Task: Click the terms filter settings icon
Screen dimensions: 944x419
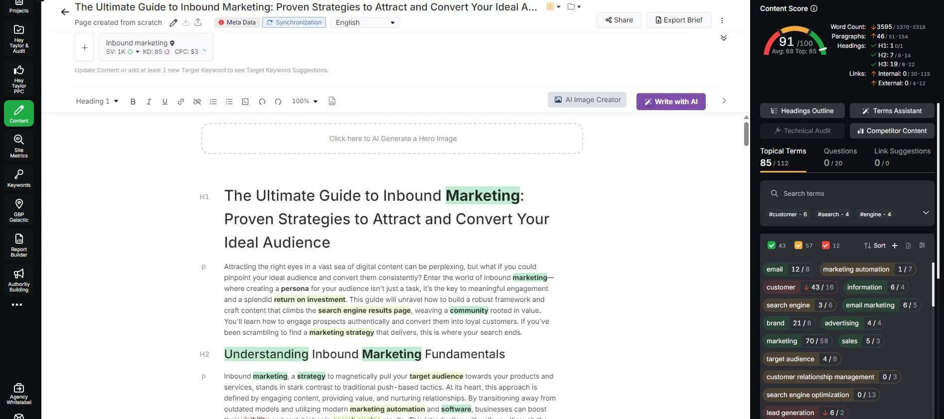Action: (922, 246)
